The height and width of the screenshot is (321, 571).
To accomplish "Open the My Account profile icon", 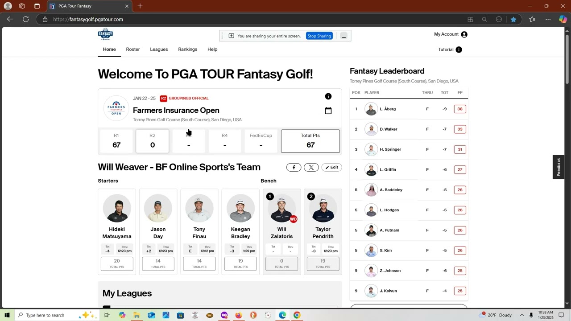I will (464, 34).
